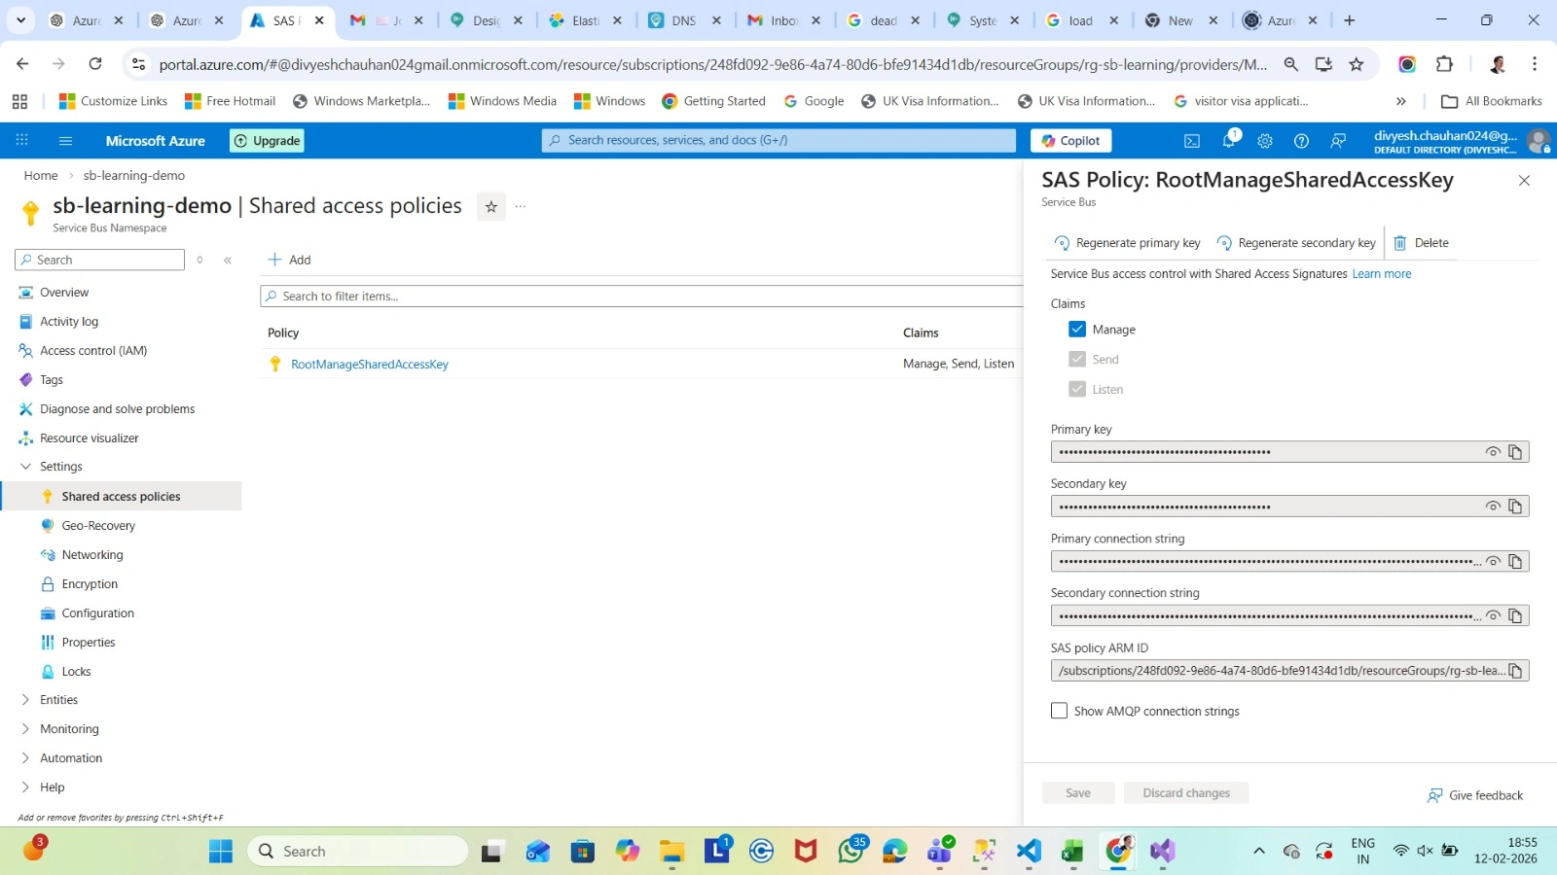Open Geo-Recovery settings
The width and height of the screenshot is (1557, 875).
click(x=98, y=526)
